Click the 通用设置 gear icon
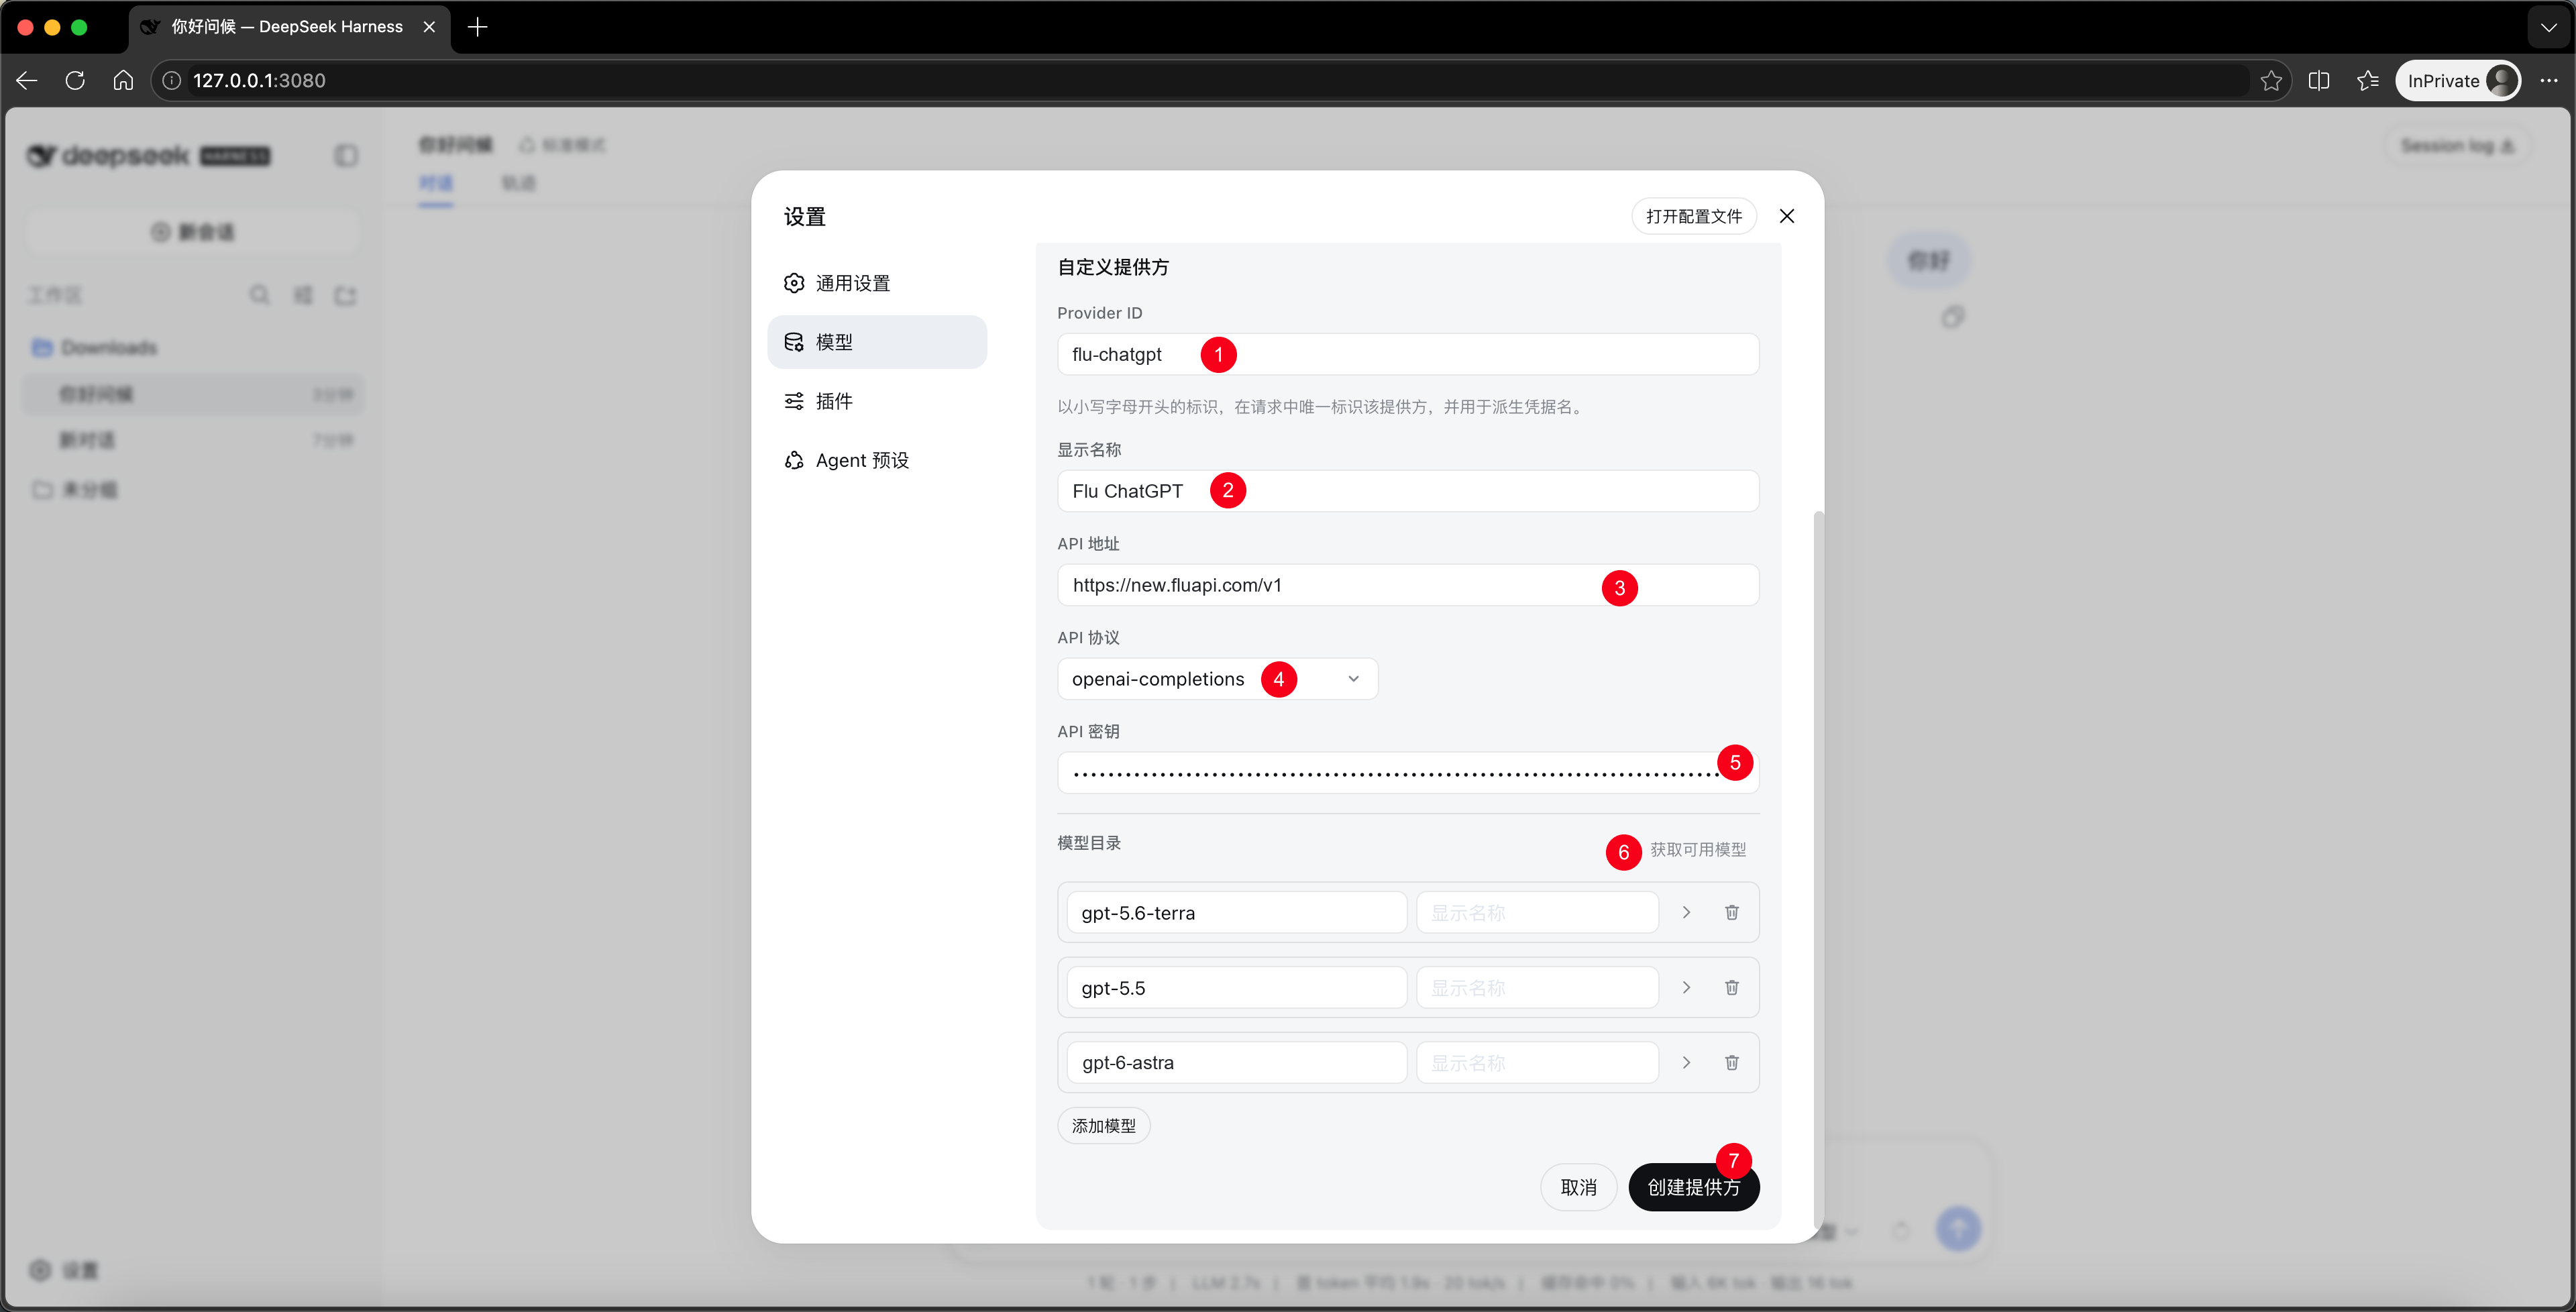This screenshot has width=2576, height=1312. tap(794, 283)
